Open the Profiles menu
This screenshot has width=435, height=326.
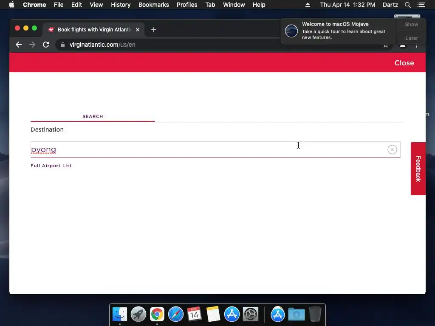[x=187, y=5]
